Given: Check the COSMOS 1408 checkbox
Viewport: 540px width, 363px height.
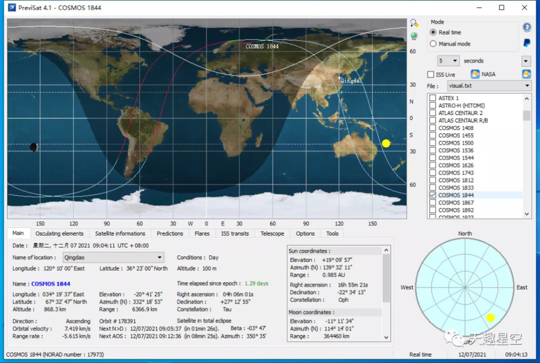Looking at the screenshot, I should pos(433,128).
